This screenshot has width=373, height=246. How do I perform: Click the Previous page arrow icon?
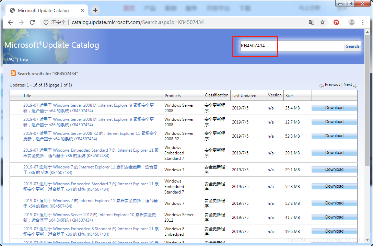322,86
